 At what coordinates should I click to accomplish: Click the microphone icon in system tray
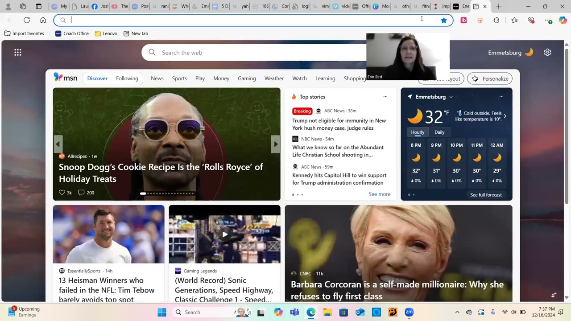[493, 312]
